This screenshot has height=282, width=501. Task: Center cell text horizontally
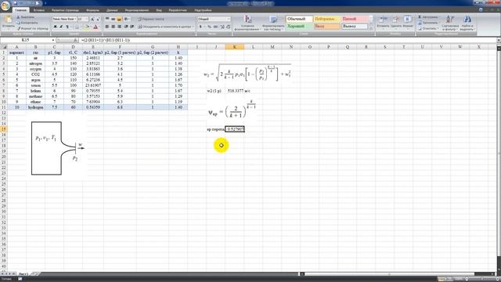click(x=113, y=27)
